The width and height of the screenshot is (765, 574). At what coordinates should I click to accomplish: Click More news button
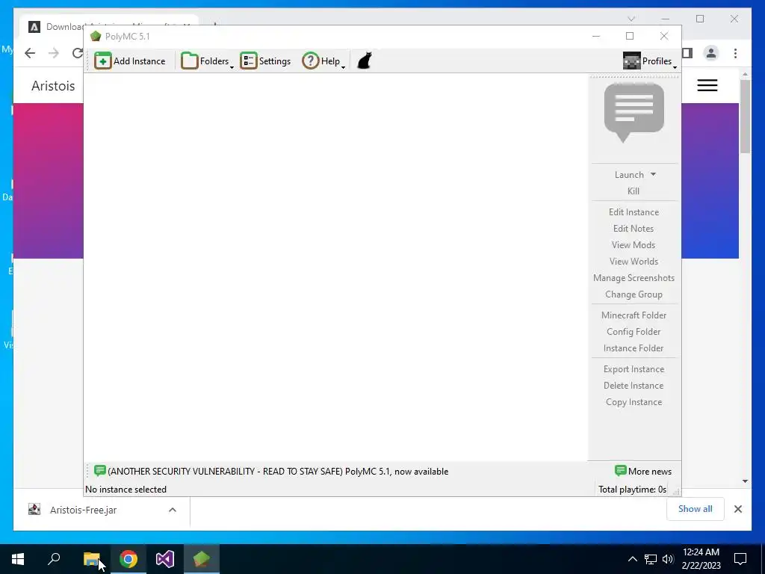tap(643, 471)
